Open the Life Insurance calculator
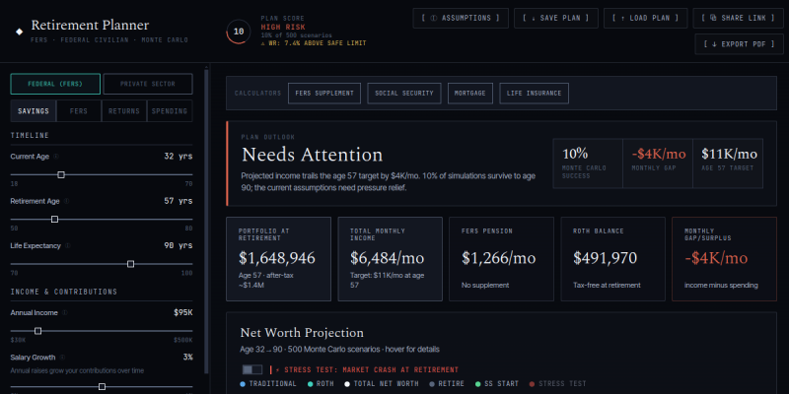 coord(534,94)
